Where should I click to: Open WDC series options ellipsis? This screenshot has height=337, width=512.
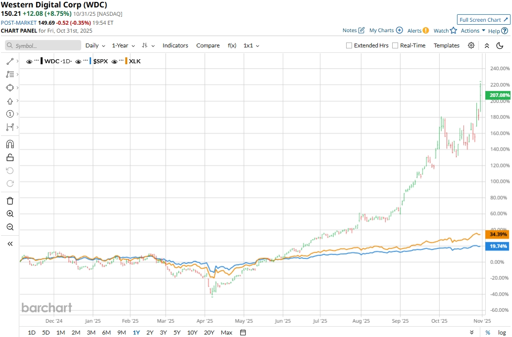coord(37,60)
